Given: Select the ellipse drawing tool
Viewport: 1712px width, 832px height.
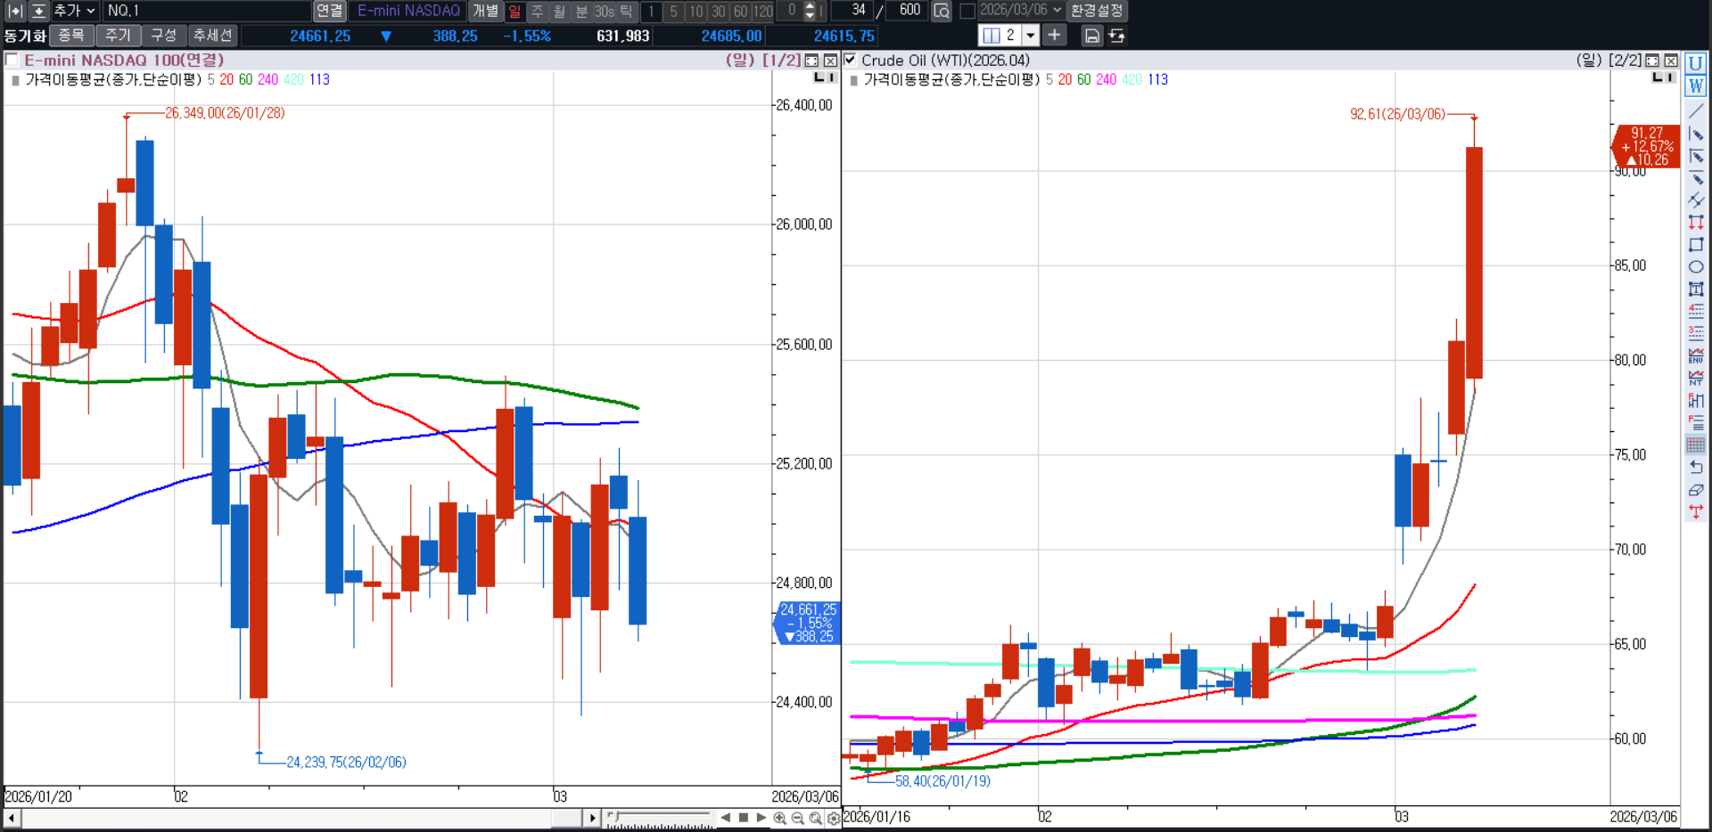Looking at the screenshot, I should (1696, 266).
